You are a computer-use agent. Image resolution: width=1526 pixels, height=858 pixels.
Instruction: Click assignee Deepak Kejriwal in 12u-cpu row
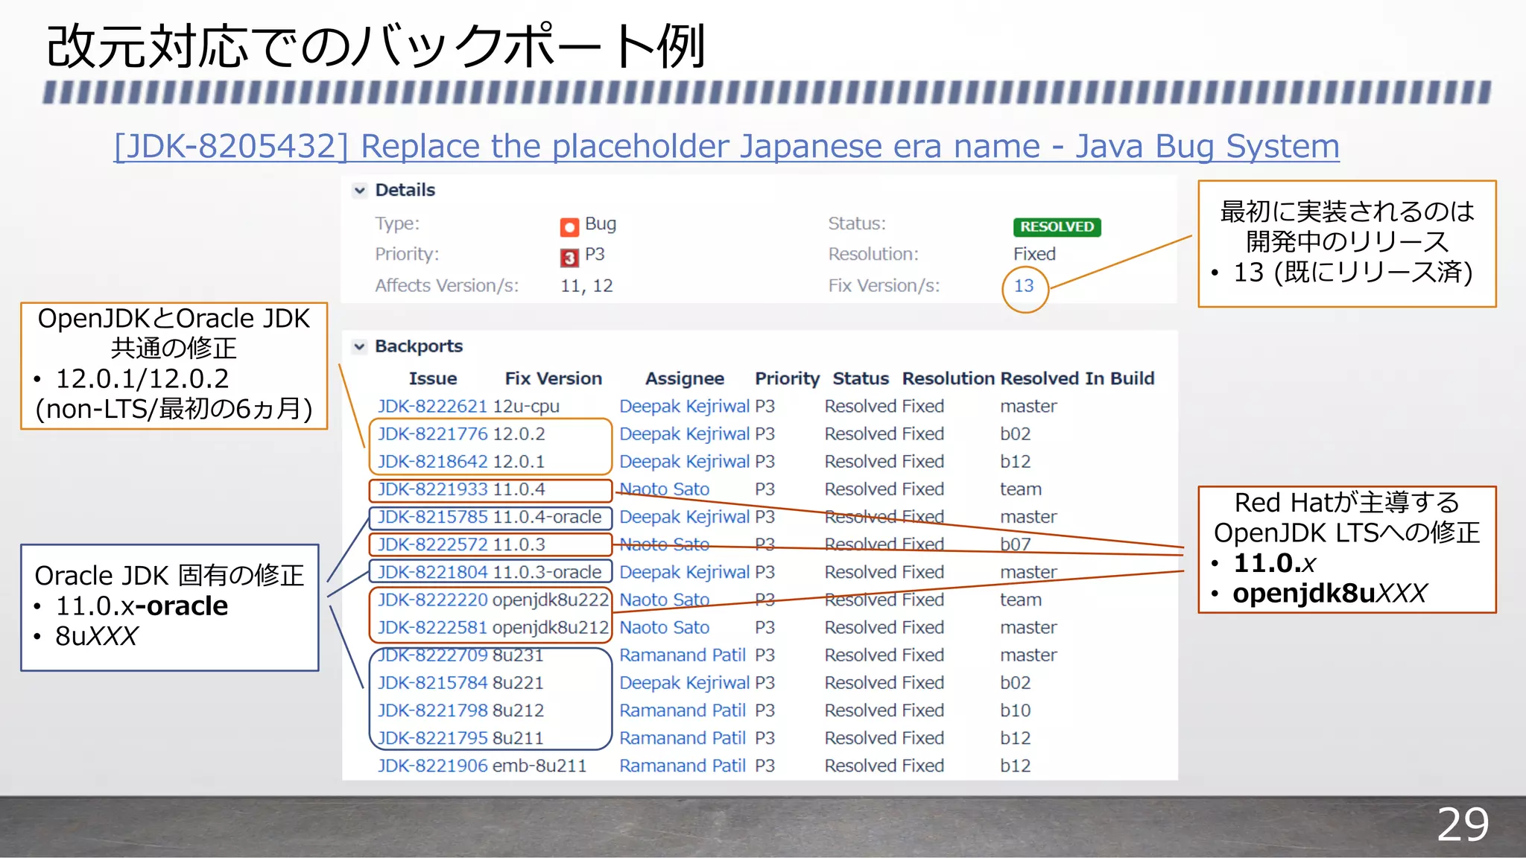pos(684,407)
